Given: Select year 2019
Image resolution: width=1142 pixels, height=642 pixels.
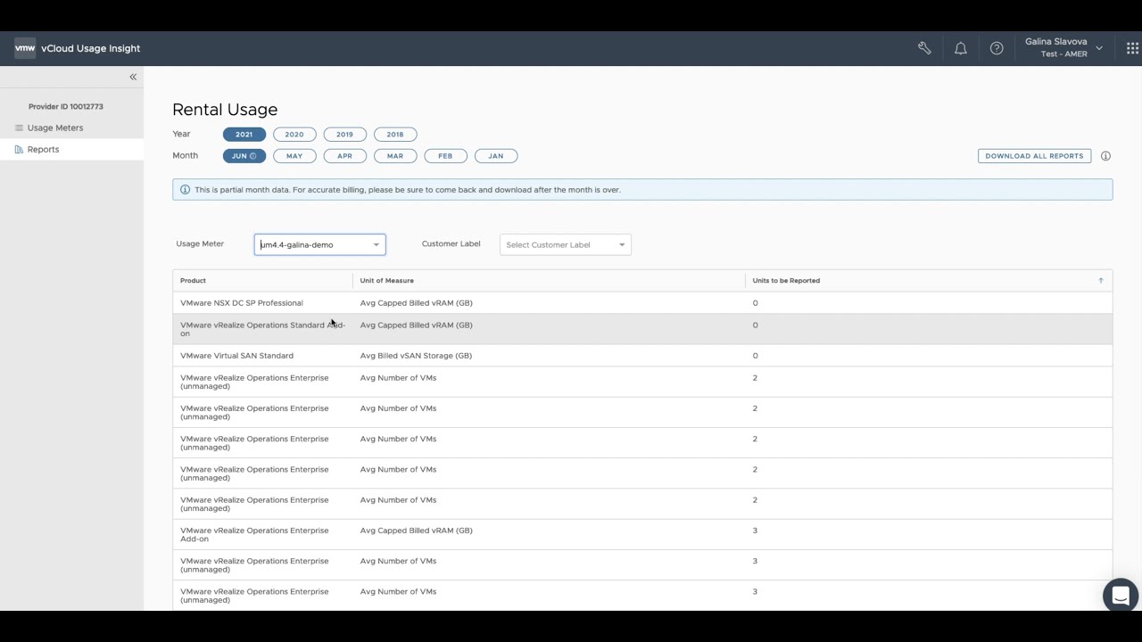Looking at the screenshot, I should (344, 135).
